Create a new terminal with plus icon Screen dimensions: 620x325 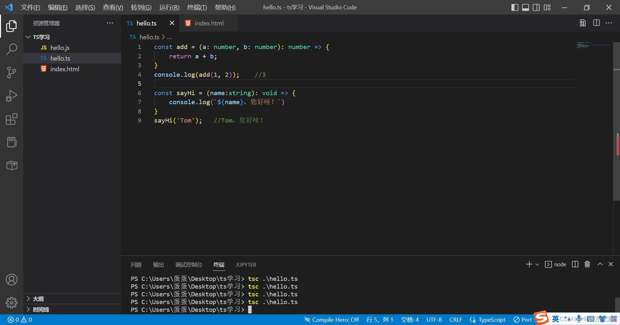click(x=529, y=264)
